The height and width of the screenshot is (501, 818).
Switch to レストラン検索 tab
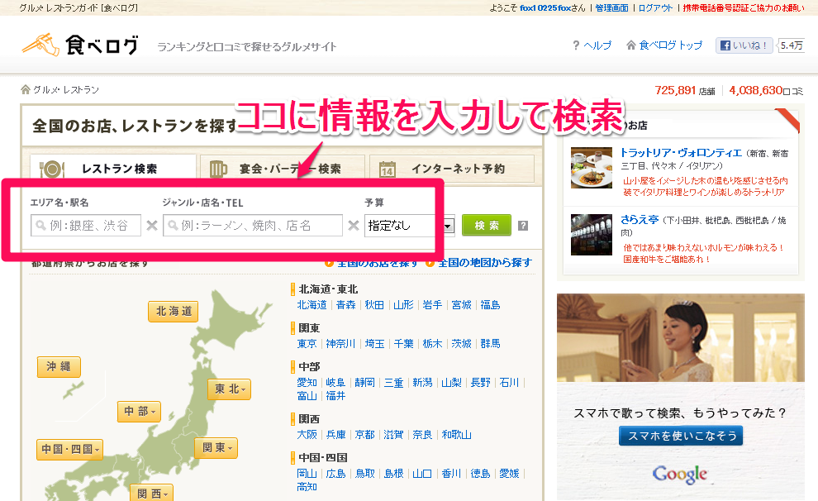coord(113,169)
